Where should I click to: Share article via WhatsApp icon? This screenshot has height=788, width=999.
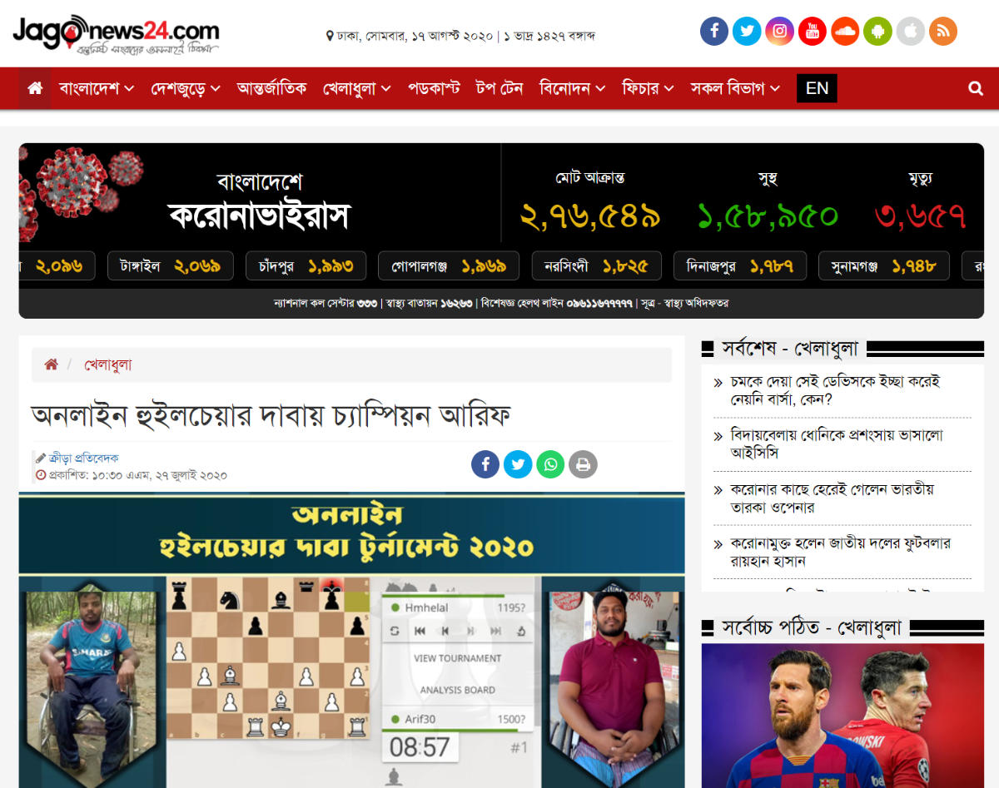point(550,464)
